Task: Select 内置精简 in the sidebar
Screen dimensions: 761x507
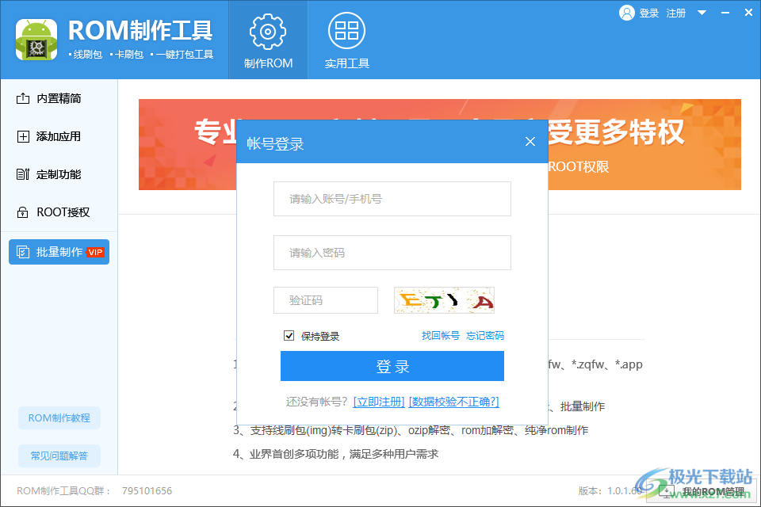Action: pos(59,98)
